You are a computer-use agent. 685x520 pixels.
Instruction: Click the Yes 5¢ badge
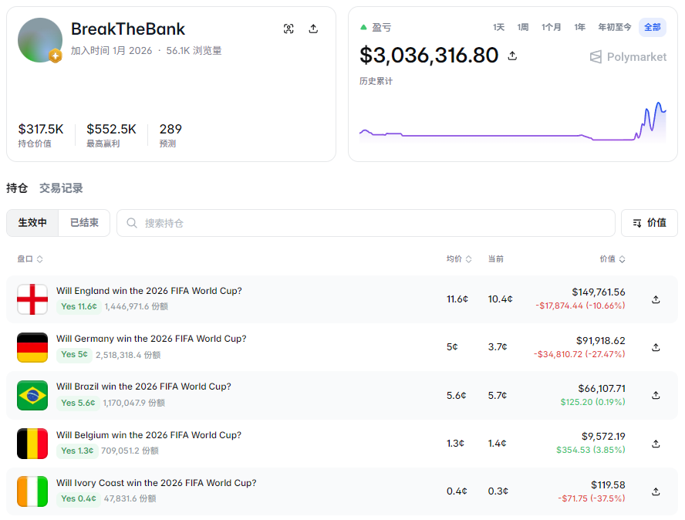pyautogui.click(x=74, y=354)
